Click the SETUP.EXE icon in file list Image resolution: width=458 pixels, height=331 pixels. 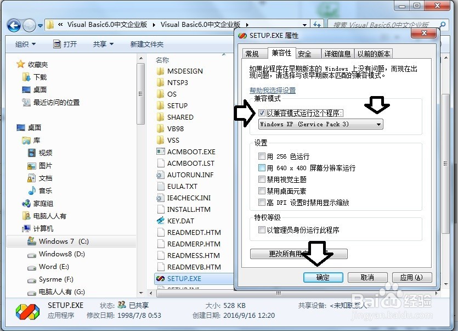[x=160, y=278]
